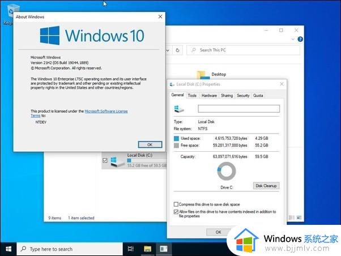Toggle the Local Disk (C:) item checkbox
Screen dimensions: 341x256
(105, 160)
